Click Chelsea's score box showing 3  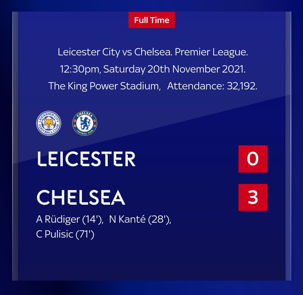[x=253, y=197]
